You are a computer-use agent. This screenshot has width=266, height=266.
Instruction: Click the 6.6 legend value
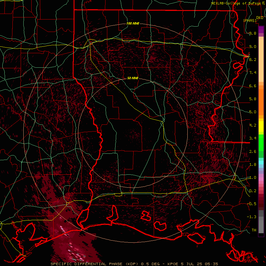(x=253, y=86)
